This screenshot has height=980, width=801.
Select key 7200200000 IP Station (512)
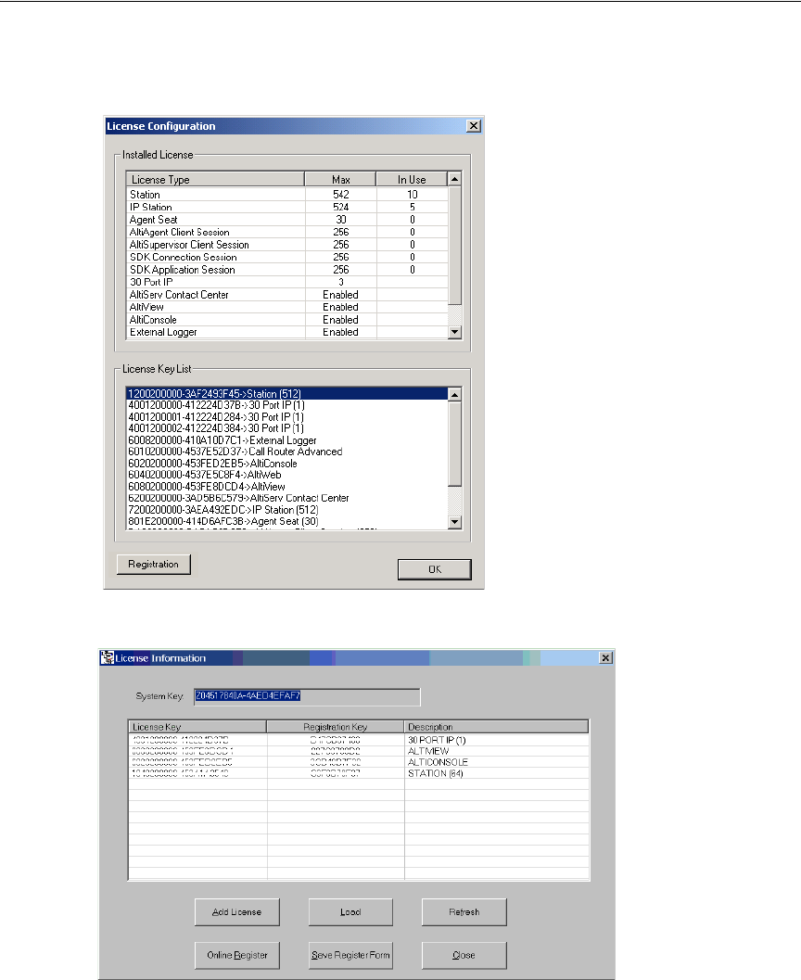[x=287, y=509]
